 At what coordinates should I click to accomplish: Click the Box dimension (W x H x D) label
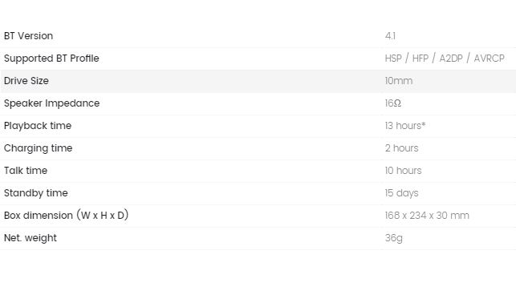click(x=66, y=216)
